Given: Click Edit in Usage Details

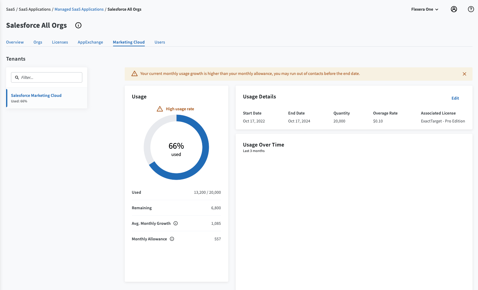Looking at the screenshot, I should [455, 98].
